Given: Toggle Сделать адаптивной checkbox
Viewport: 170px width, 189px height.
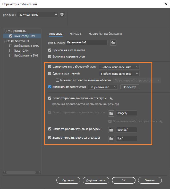Looking at the screenshot, I should 50,73.
